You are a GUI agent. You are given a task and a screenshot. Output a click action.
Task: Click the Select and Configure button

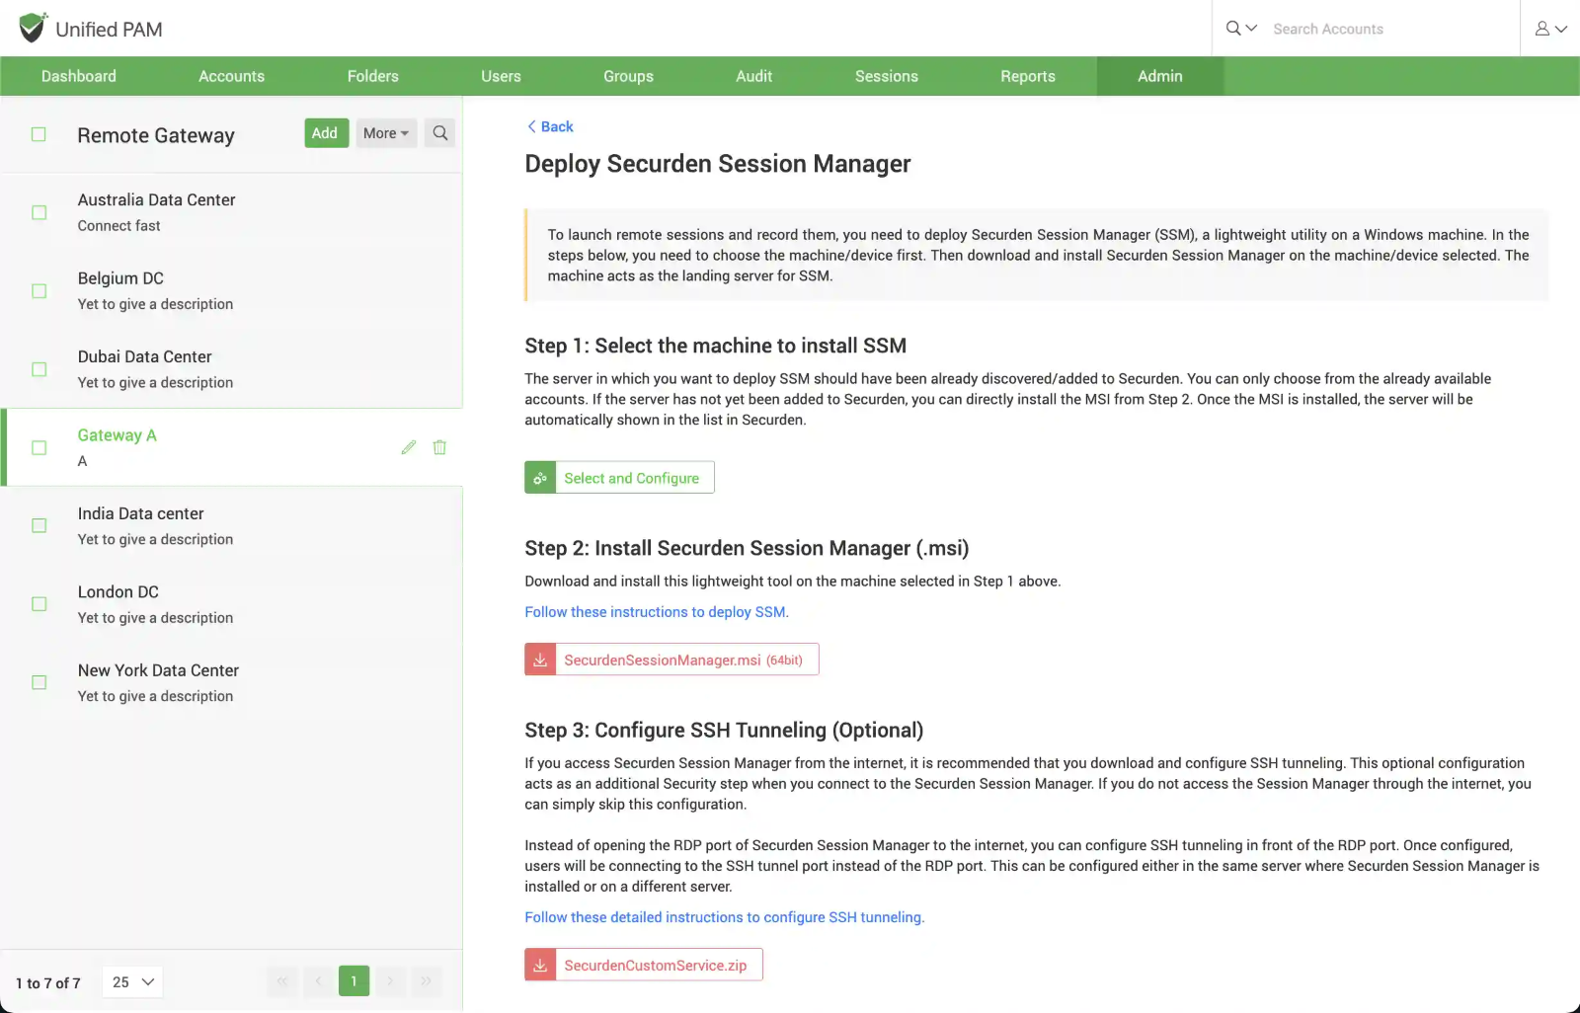pos(619,478)
